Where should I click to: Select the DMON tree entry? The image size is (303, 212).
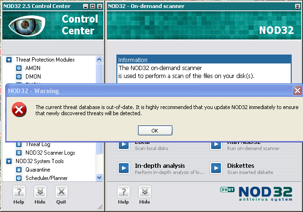(x=33, y=77)
